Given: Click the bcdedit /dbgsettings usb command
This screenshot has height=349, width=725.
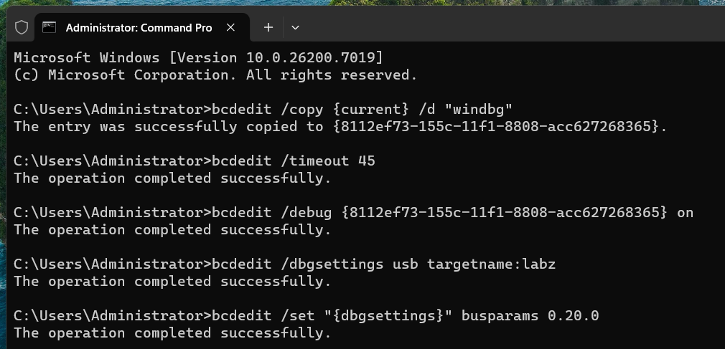Looking at the screenshot, I should (284, 264).
